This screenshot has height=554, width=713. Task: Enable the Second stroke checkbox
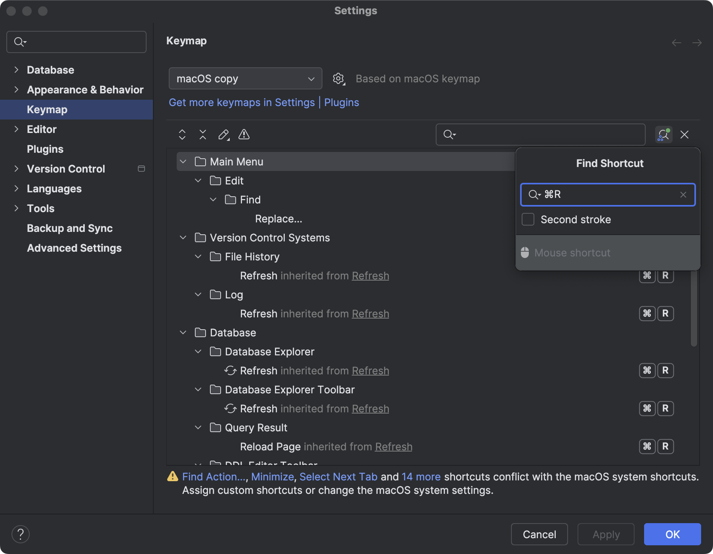tap(528, 219)
